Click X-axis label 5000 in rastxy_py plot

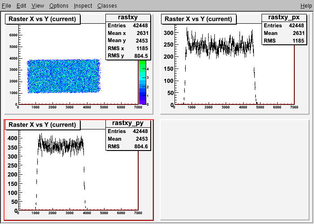tap(104, 213)
